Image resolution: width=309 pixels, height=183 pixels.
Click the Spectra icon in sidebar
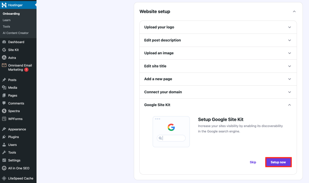click(x=4, y=111)
